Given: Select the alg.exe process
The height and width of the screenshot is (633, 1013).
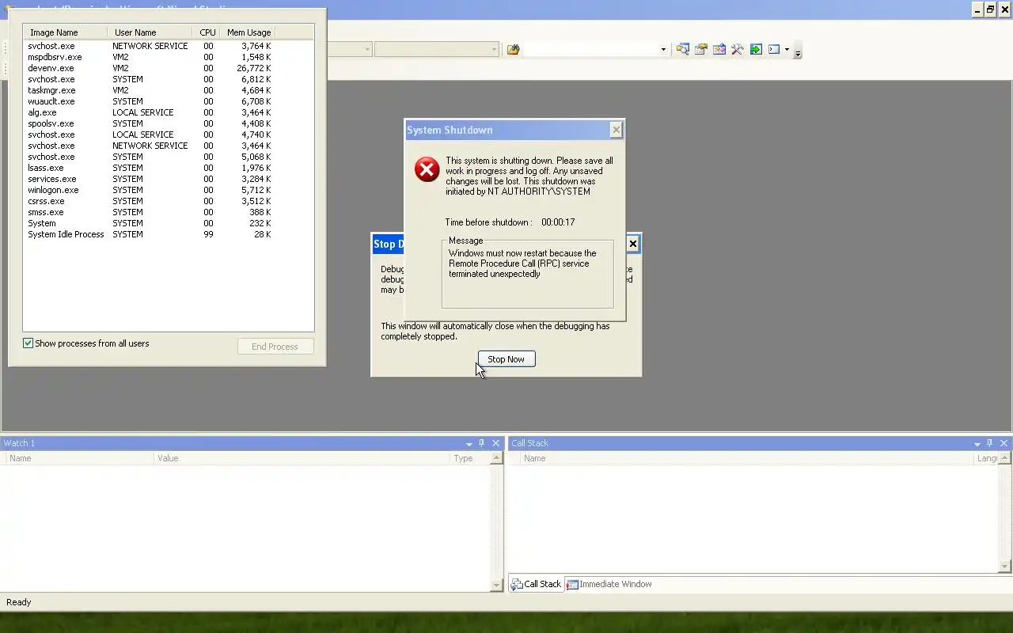Looking at the screenshot, I should (150, 112).
